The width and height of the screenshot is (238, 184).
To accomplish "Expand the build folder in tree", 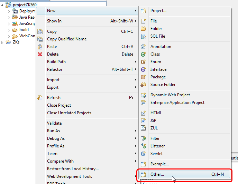I will click(x=9, y=30).
